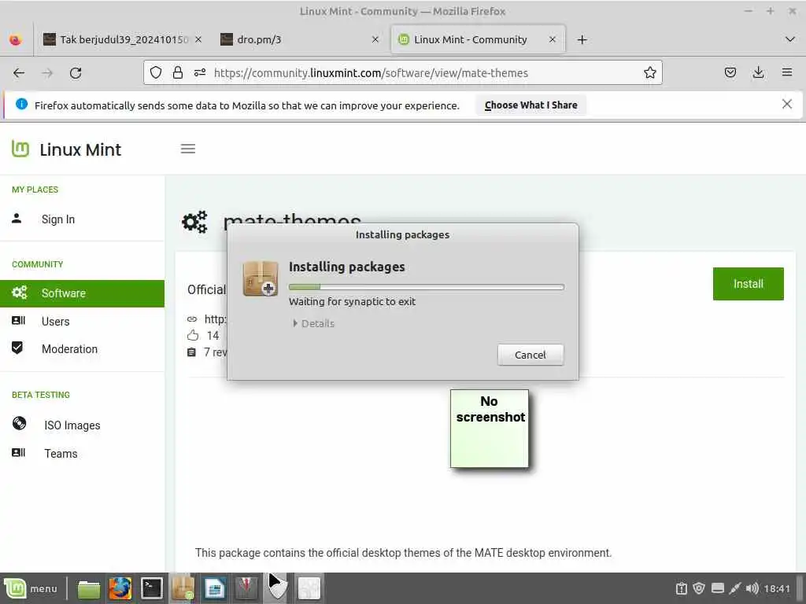
Task: List all tabs dropdown
Action: point(790,39)
